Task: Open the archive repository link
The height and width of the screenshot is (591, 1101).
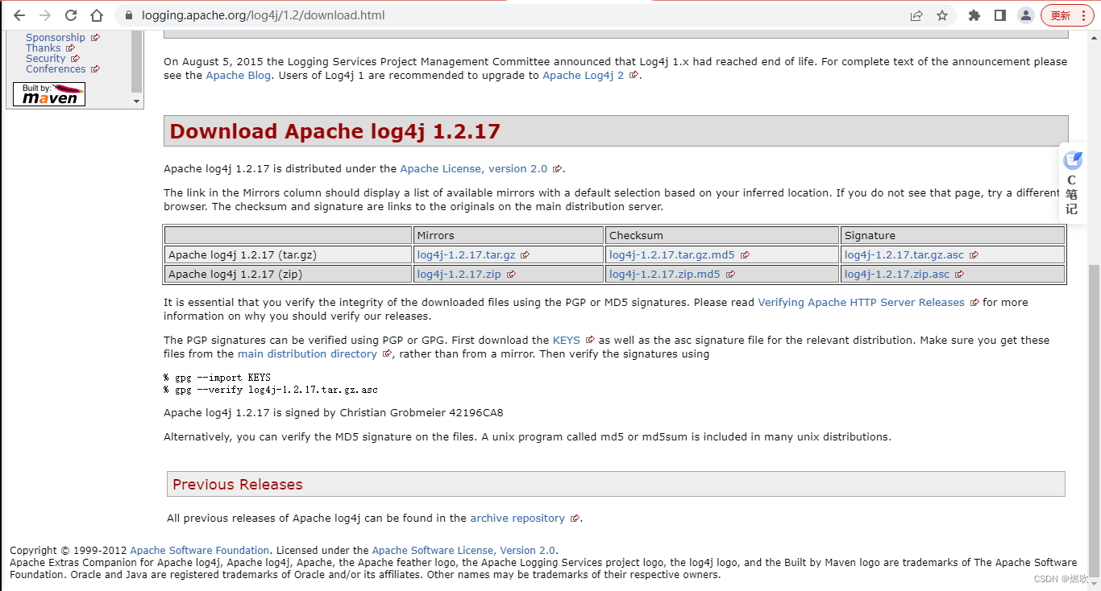Action: tap(517, 518)
